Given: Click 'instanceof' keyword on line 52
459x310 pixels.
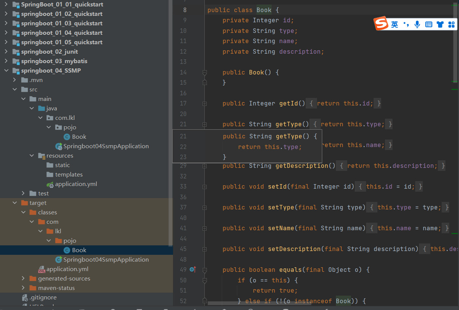Looking at the screenshot, I should [313, 301].
